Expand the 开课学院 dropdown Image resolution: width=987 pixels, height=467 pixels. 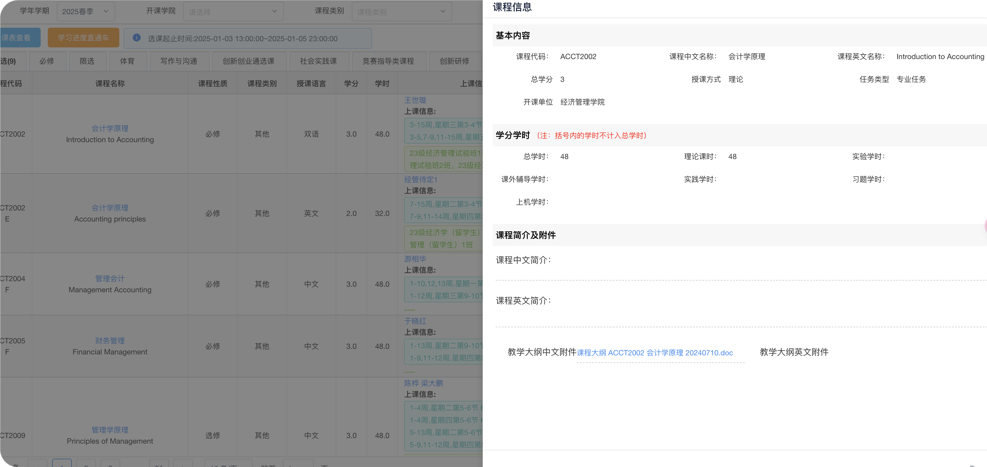233,11
